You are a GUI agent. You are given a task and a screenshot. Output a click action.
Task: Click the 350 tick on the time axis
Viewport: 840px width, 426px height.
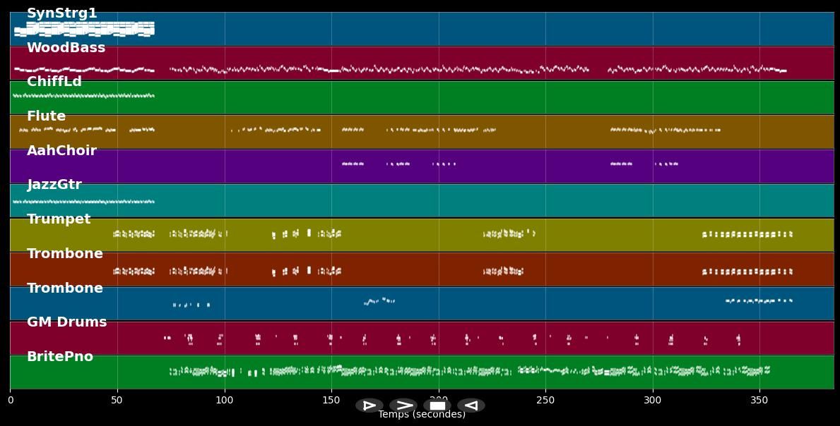(759, 400)
